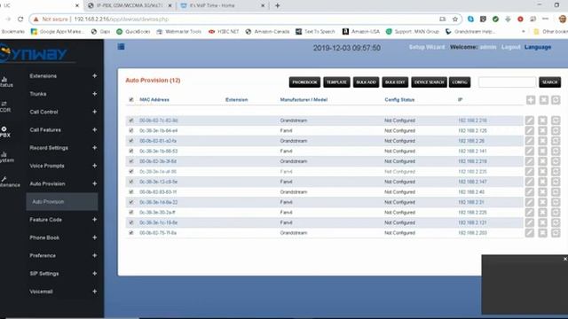
Task: Delete the device with IP 192.168.2.26
Action: click(542, 141)
